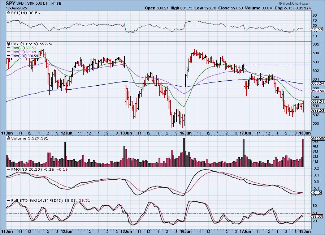Click the EMA(200) 600.54 legend text
This screenshot has height=235, width=325.
pyautogui.click(x=24, y=56)
